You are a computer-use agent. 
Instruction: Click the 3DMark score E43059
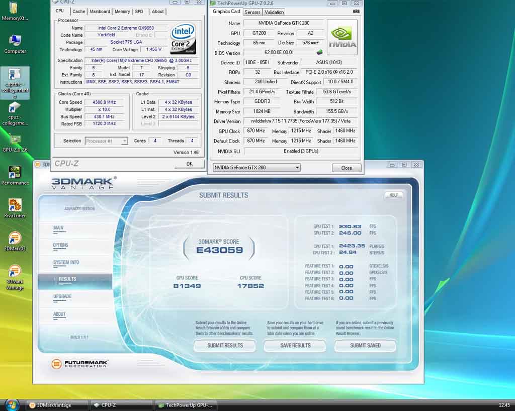coord(219,250)
